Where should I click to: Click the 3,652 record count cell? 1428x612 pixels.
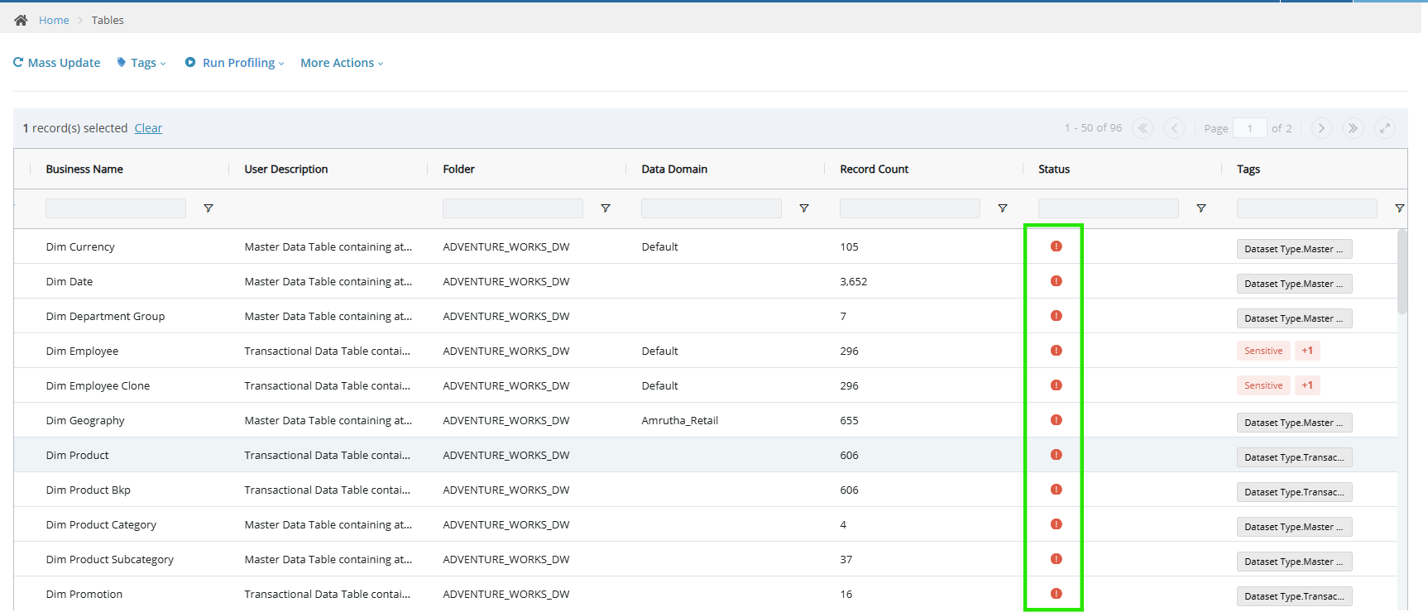(854, 281)
